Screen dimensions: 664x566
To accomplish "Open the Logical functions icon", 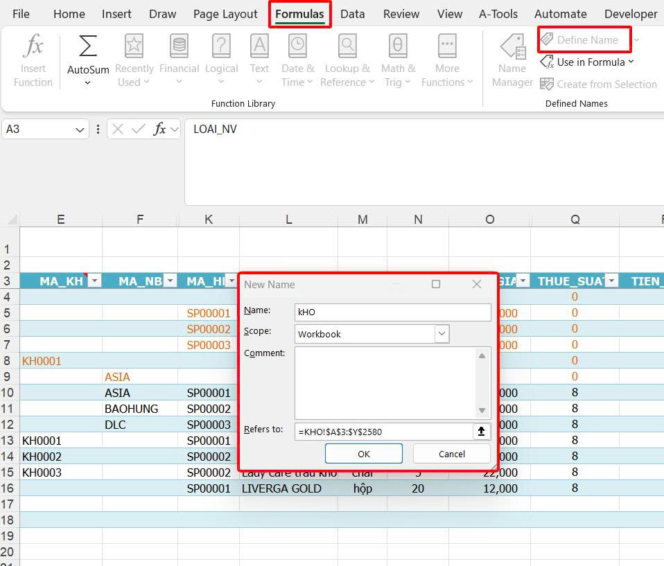I will (x=221, y=47).
